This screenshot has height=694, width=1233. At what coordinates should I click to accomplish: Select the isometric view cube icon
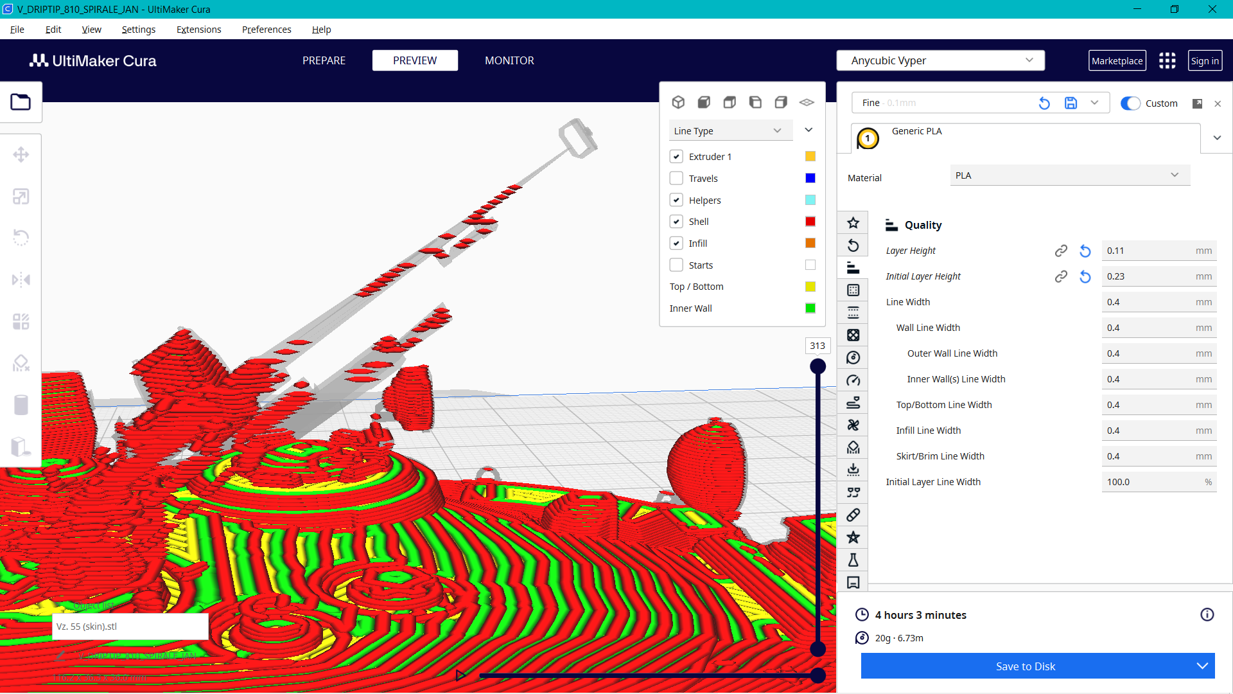tap(679, 102)
